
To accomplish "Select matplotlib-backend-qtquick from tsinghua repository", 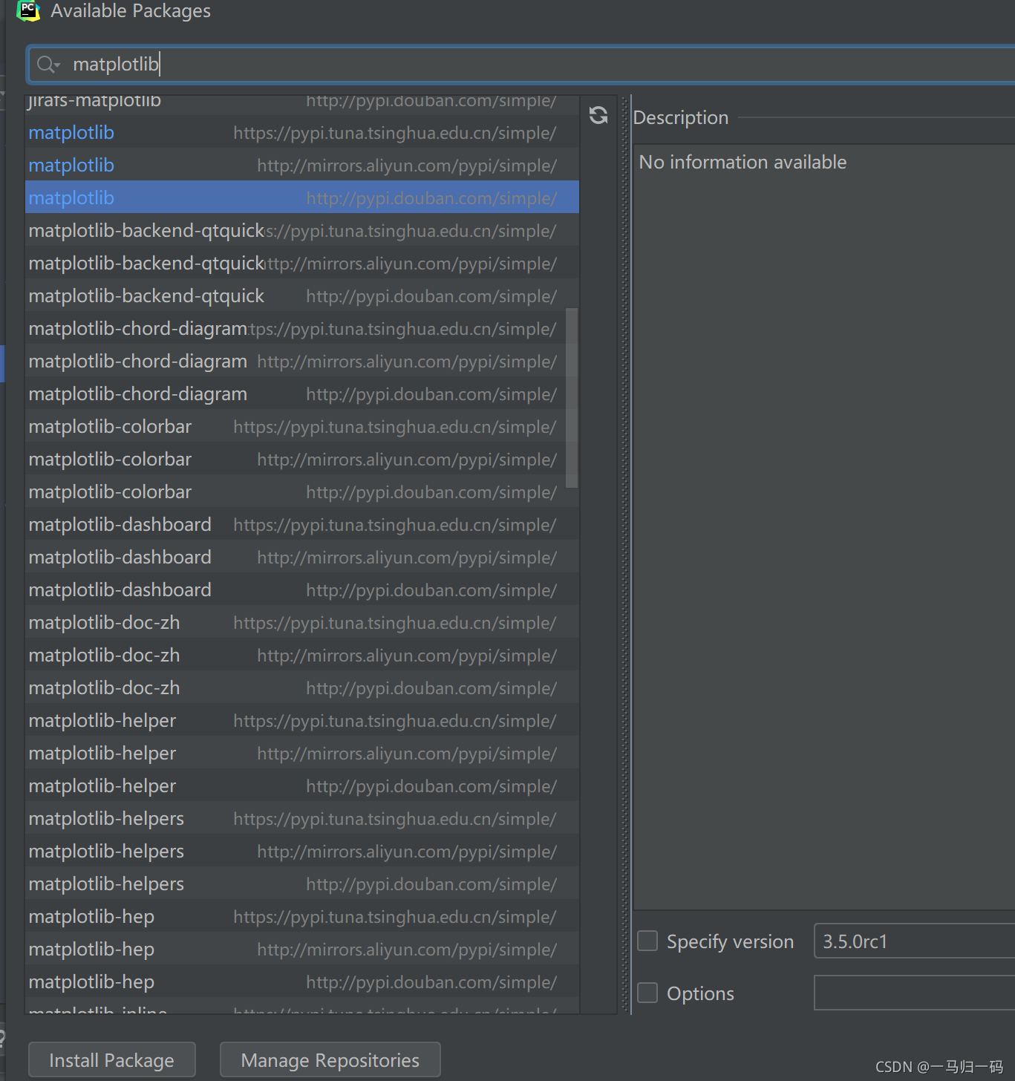I will [302, 231].
